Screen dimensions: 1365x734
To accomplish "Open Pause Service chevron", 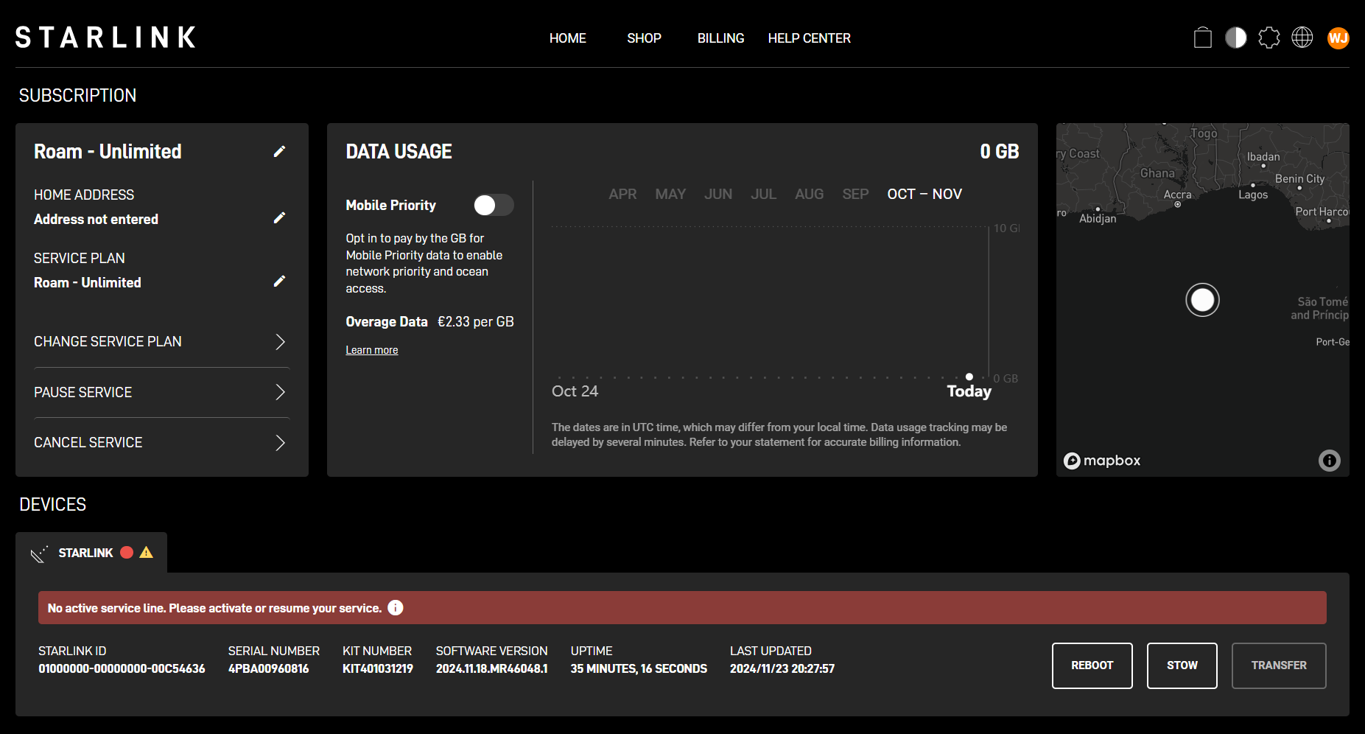I will [x=280, y=392].
